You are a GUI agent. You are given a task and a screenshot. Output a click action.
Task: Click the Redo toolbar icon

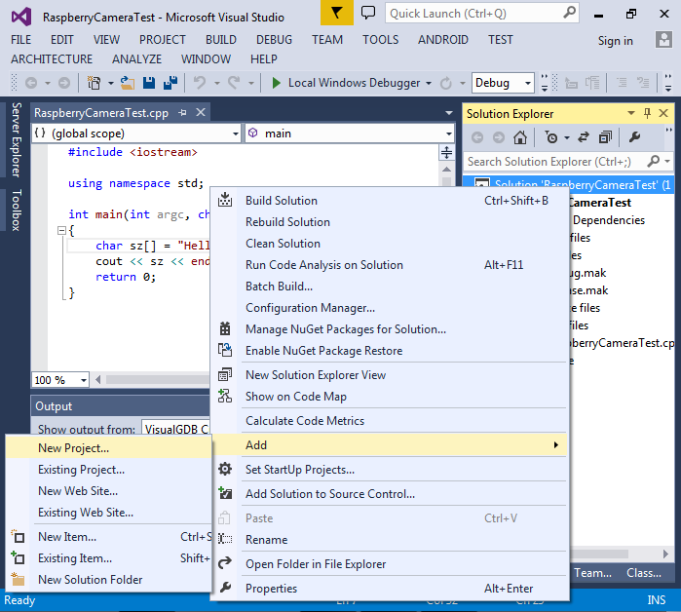234,83
